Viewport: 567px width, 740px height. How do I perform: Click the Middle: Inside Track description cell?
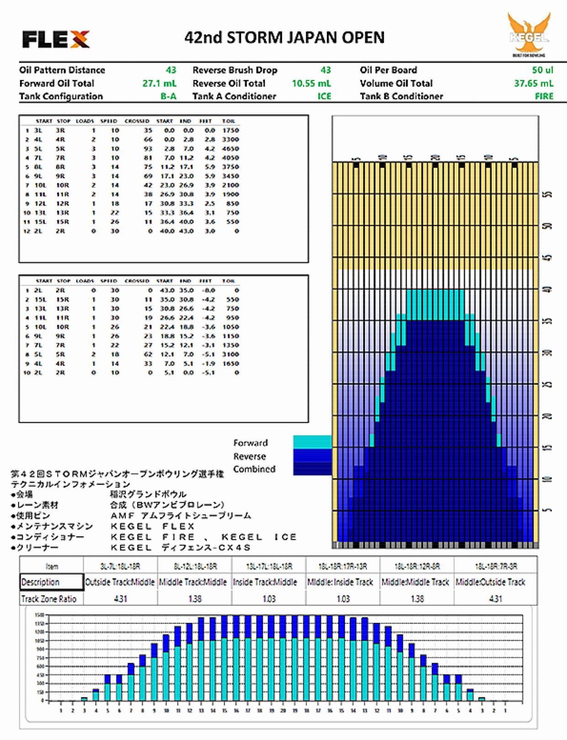pyautogui.click(x=343, y=582)
